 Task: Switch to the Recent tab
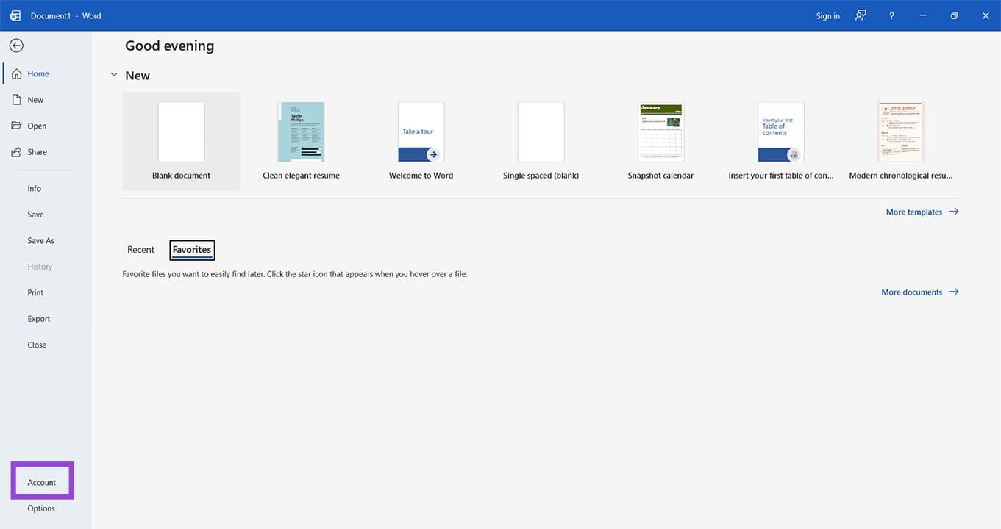tap(140, 249)
